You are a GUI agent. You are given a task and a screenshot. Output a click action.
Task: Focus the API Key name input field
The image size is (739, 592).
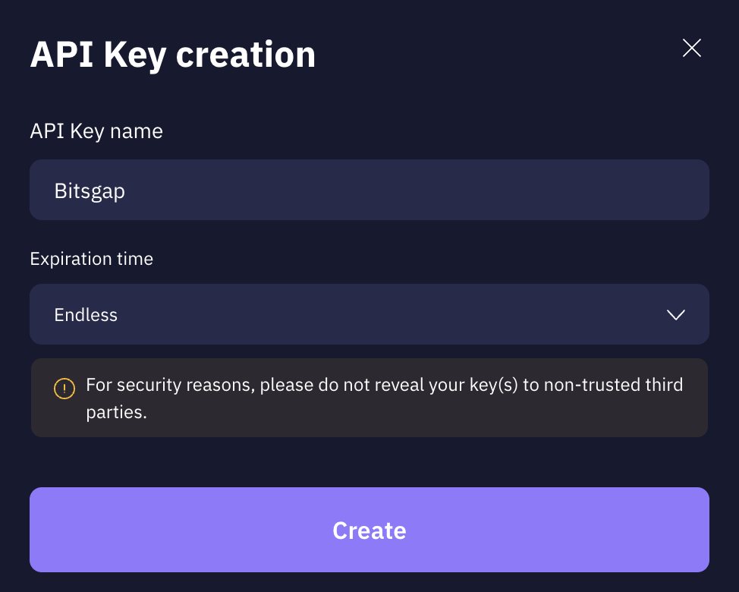(x=369, y=190)
